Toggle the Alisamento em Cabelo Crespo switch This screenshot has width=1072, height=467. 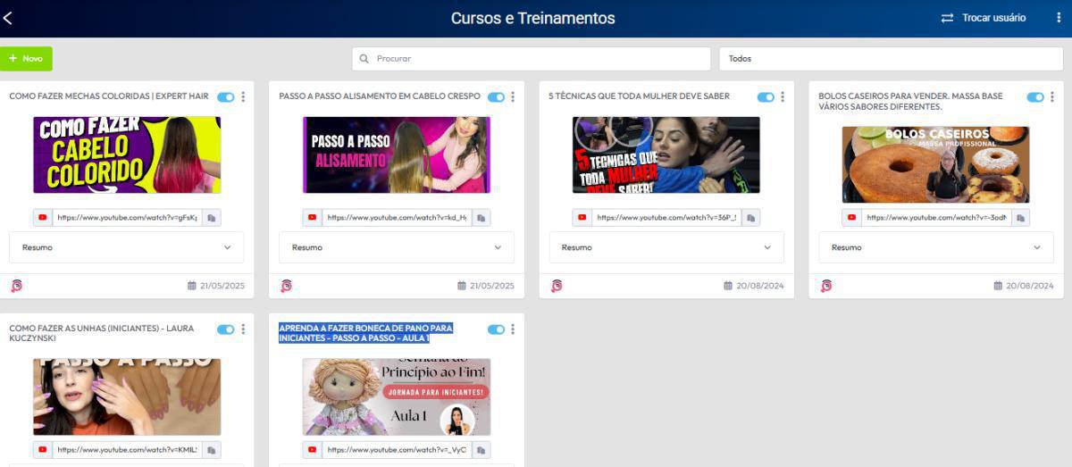[496, 96]
